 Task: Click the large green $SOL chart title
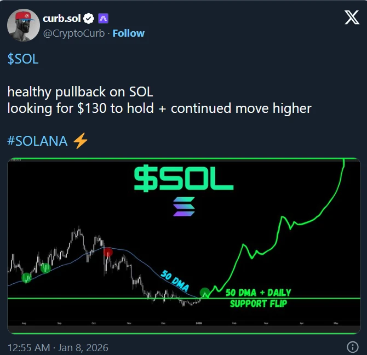(184, 179)
